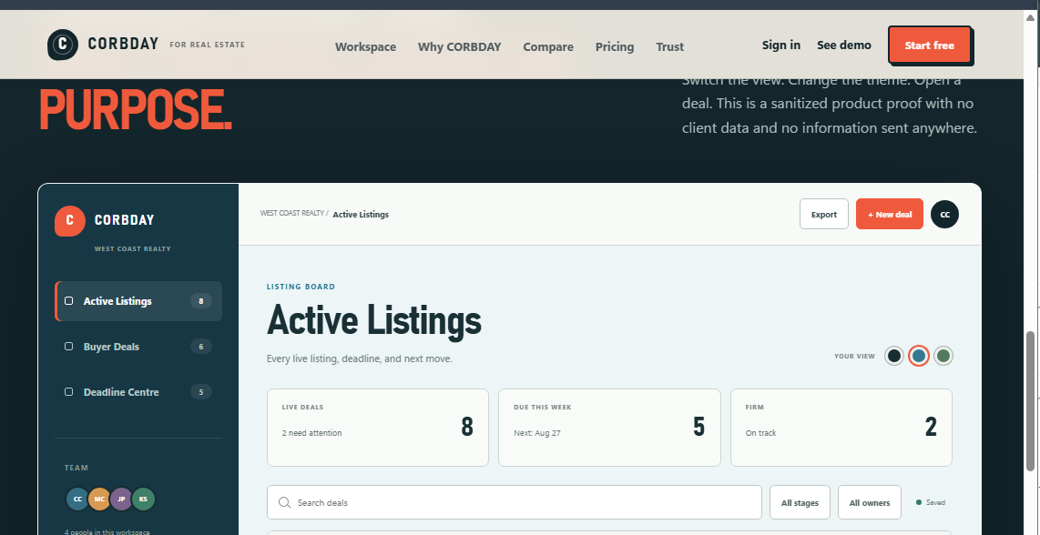
Task: Click the 'On track' text
Action: [x=760, y=433]
